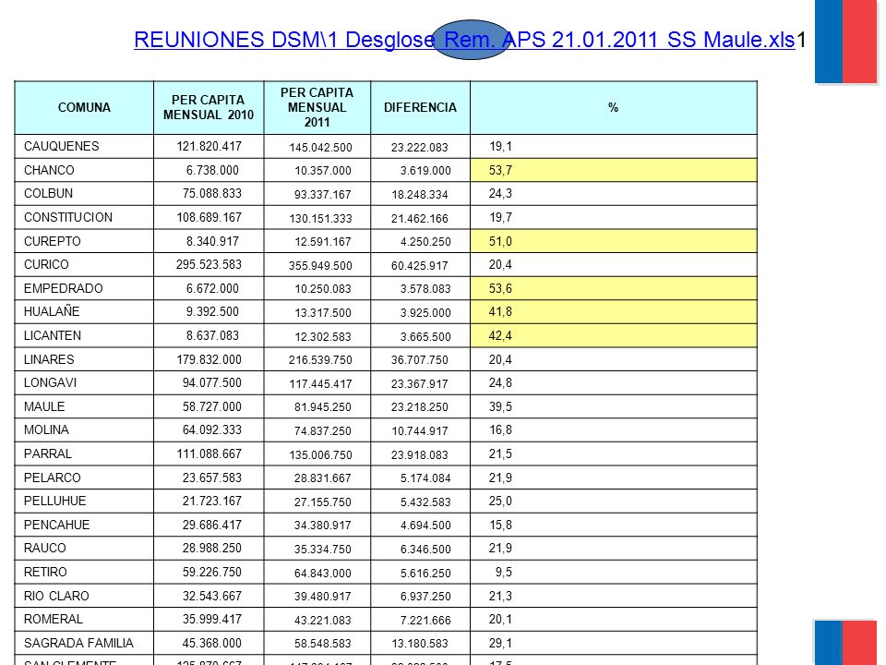Select the 135.006.750 value for Parral
Screen dimensions: 886x665
point(320,455)
